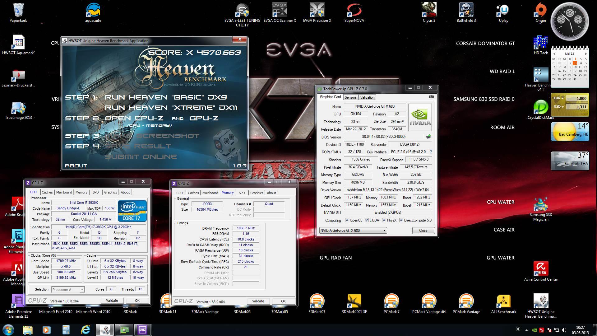597x336 pixels.
Task: Click the bus interface question mark
Action: tap(431, 152)
